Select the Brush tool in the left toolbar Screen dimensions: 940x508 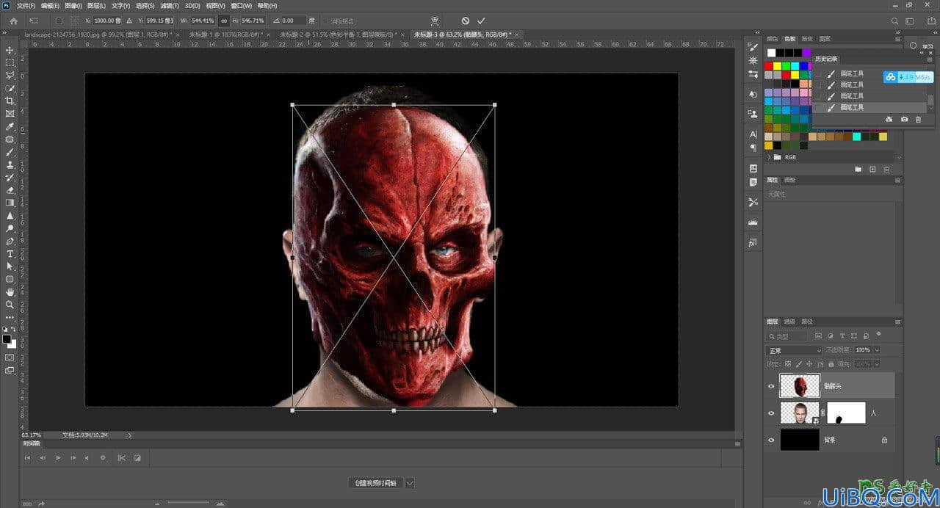(10, 152)
